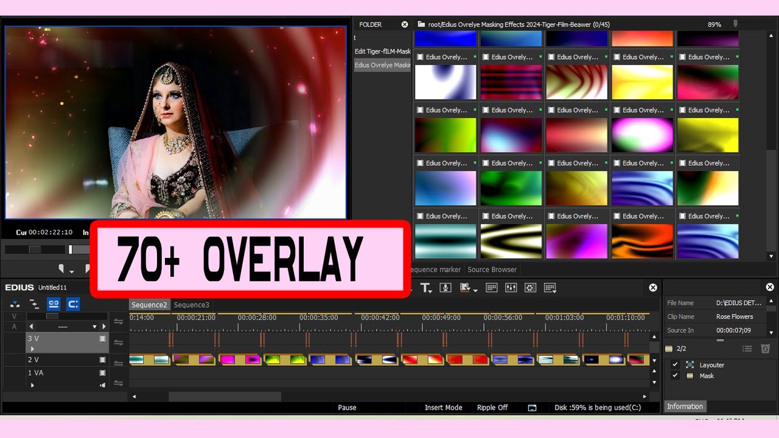Click the second timeline mode arrow icon
This screenshot has width=779, height=438.
coord(34,304)
